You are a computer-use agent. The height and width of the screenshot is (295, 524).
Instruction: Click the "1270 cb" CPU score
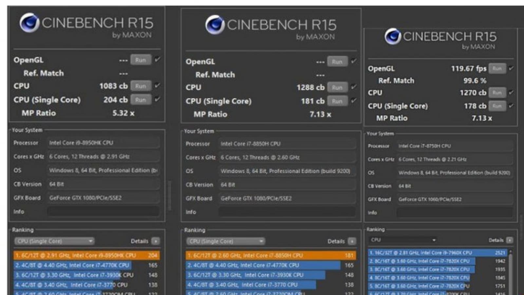473,93
